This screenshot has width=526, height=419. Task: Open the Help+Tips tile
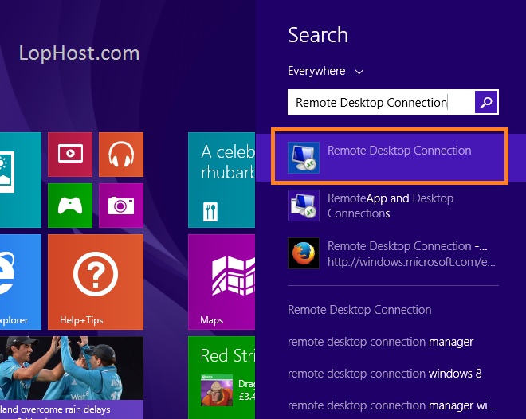[x=96, y=282]
